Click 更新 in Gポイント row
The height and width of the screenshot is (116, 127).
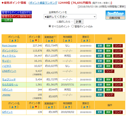(x=108, y=112)
